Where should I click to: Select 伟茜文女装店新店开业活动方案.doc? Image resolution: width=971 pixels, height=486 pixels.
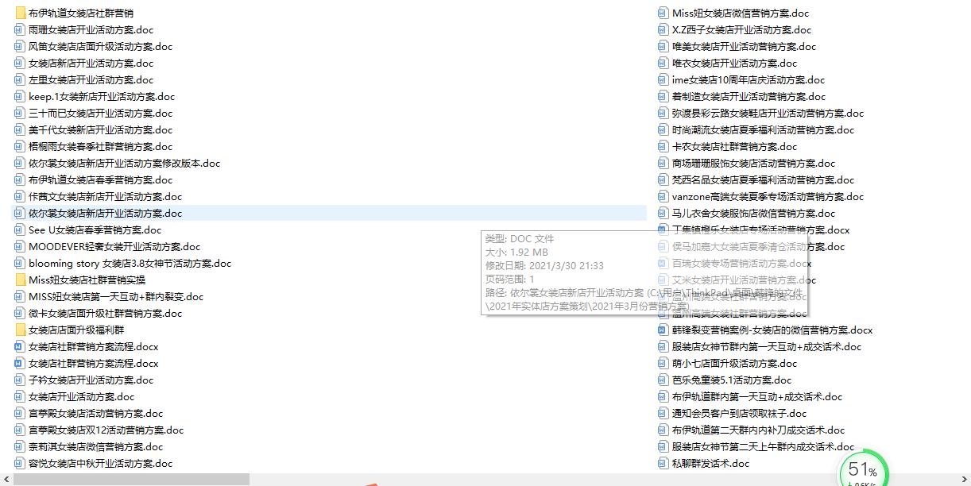tap(105, 196)
